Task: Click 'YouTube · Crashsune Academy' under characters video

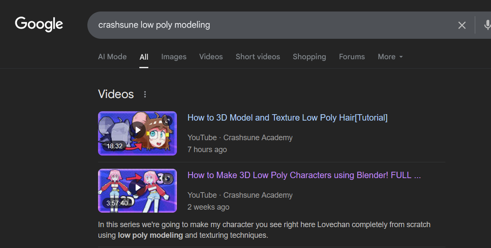Action: coord(240,195)
